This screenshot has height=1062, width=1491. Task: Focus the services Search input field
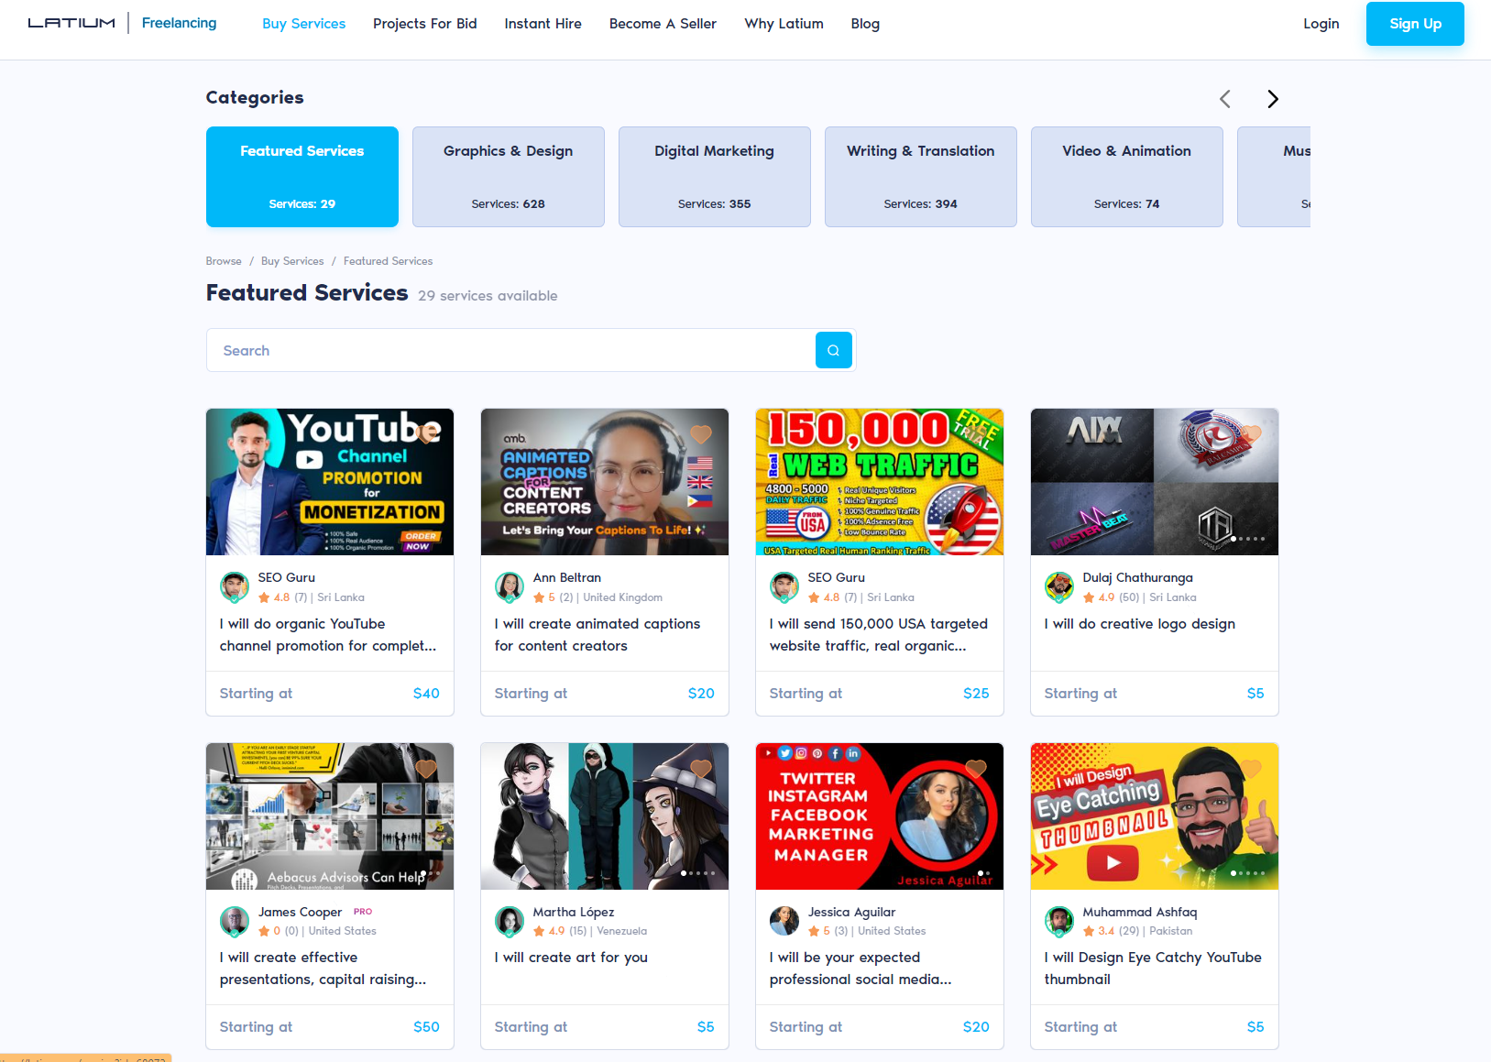click(x=510, y=350)
